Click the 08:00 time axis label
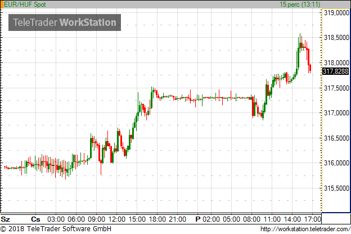The height and width of the screenshot is (234, 351). point(251,219)
